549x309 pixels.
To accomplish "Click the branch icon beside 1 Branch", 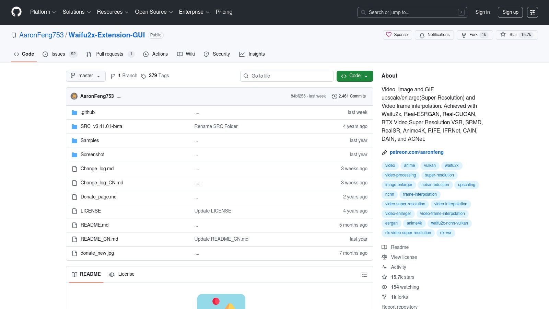I will point(113,76).
